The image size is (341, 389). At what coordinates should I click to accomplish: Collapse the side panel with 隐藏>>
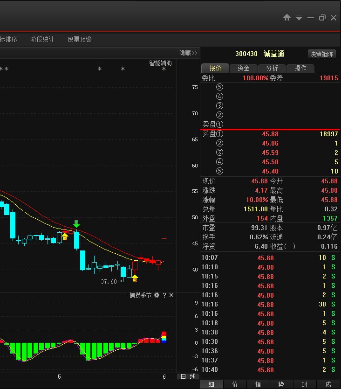(188, 53)
